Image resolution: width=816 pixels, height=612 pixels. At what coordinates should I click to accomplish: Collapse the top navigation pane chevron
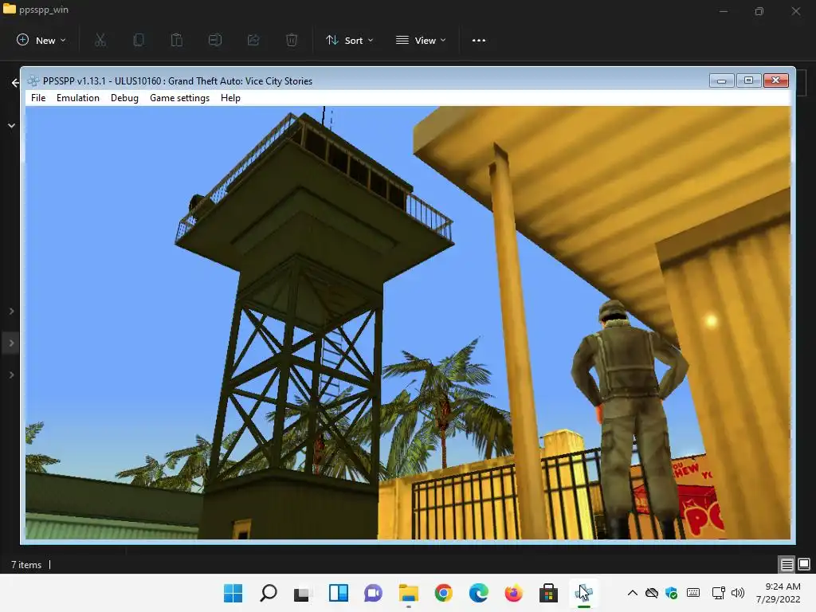pyautogui.click(x=11, y=125)
